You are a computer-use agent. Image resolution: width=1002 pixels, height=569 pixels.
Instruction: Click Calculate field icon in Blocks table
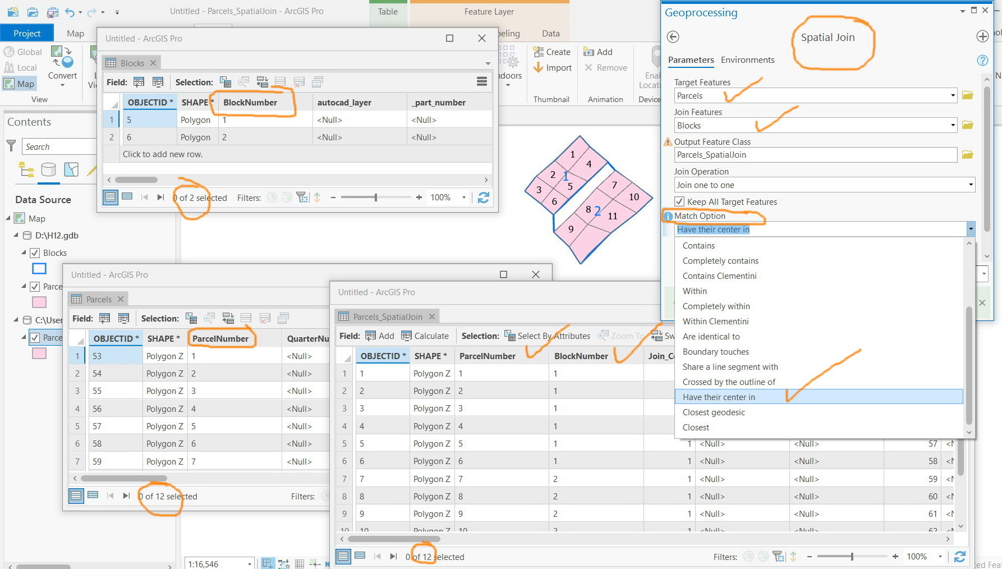[x=158, y=82]
